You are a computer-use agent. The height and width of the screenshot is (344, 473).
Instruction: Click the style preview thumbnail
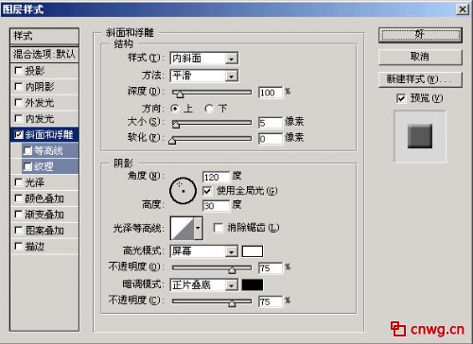(x=420, y=136)
